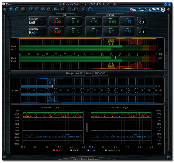
Task: Select the small dot size icon
Action: click(64, 10)
